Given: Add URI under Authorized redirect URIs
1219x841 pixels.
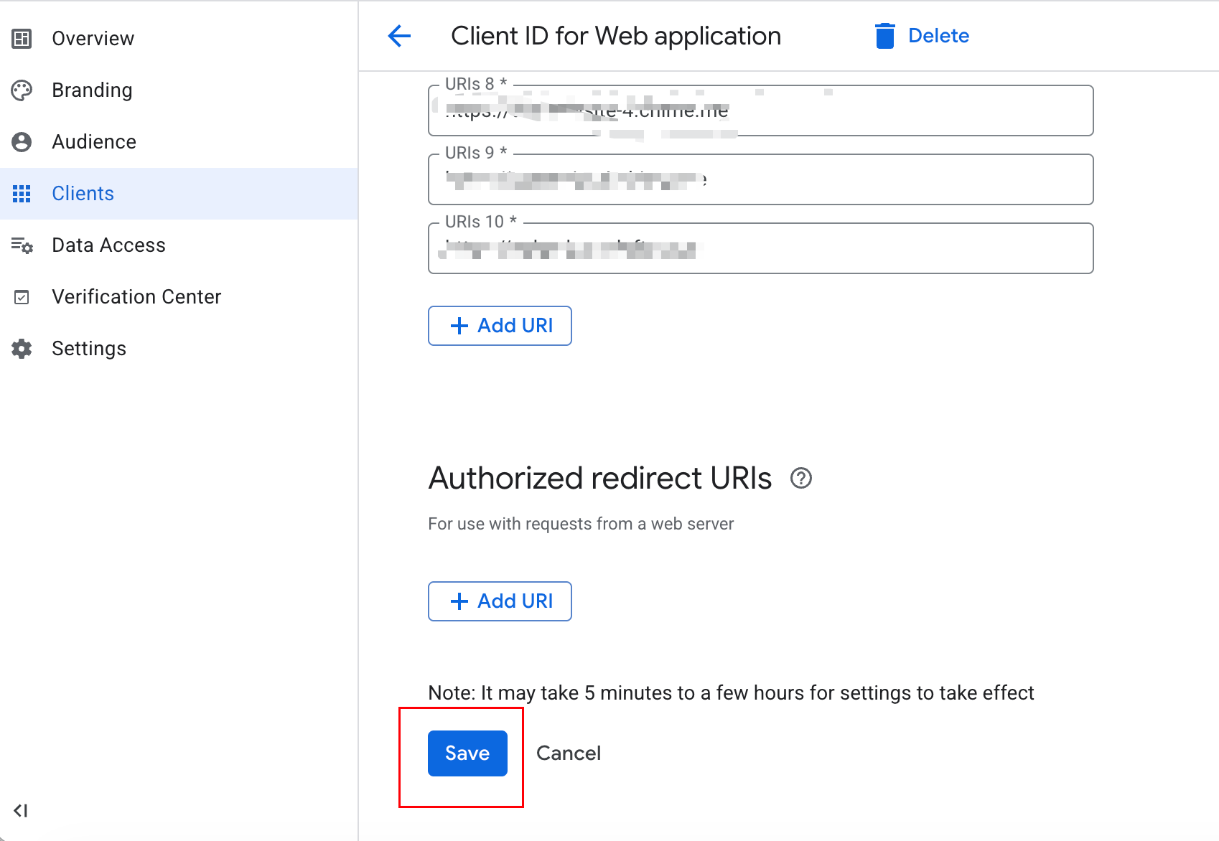Looking at the screenshot, I should [500, 601].
